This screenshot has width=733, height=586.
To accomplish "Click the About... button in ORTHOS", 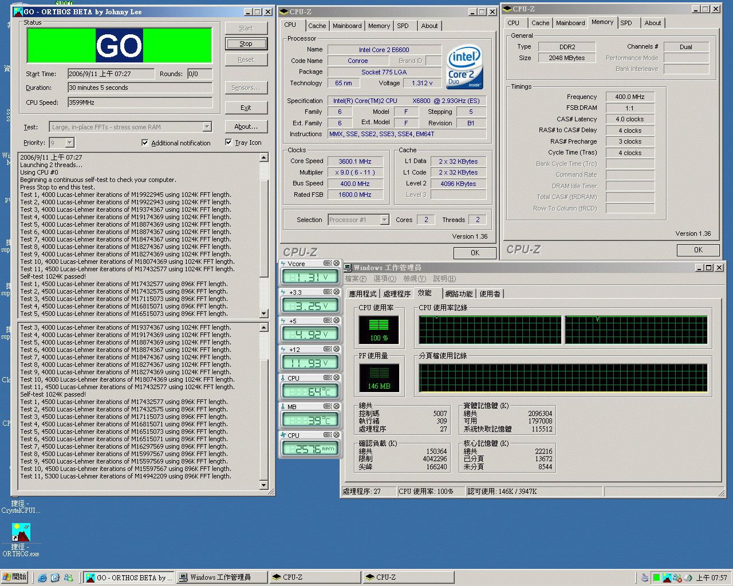I will pyautogui.click(x=246, y=126).
